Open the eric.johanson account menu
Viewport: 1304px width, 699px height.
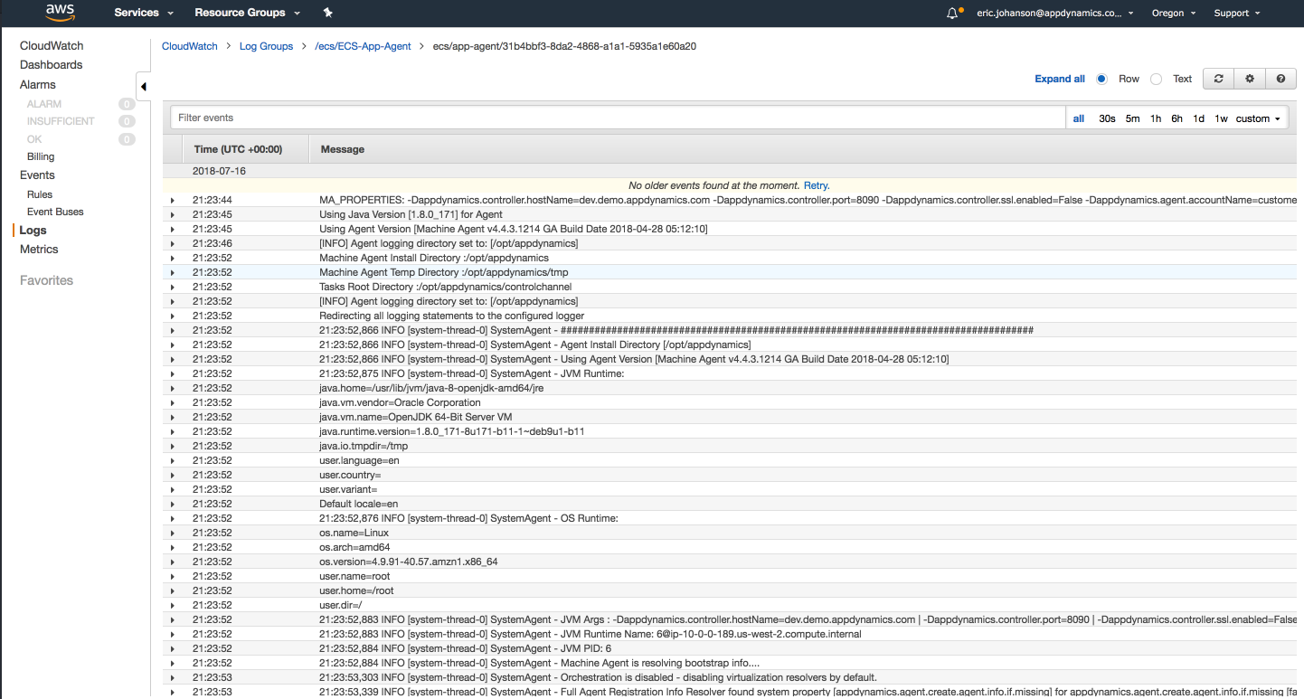point(1055,14)
